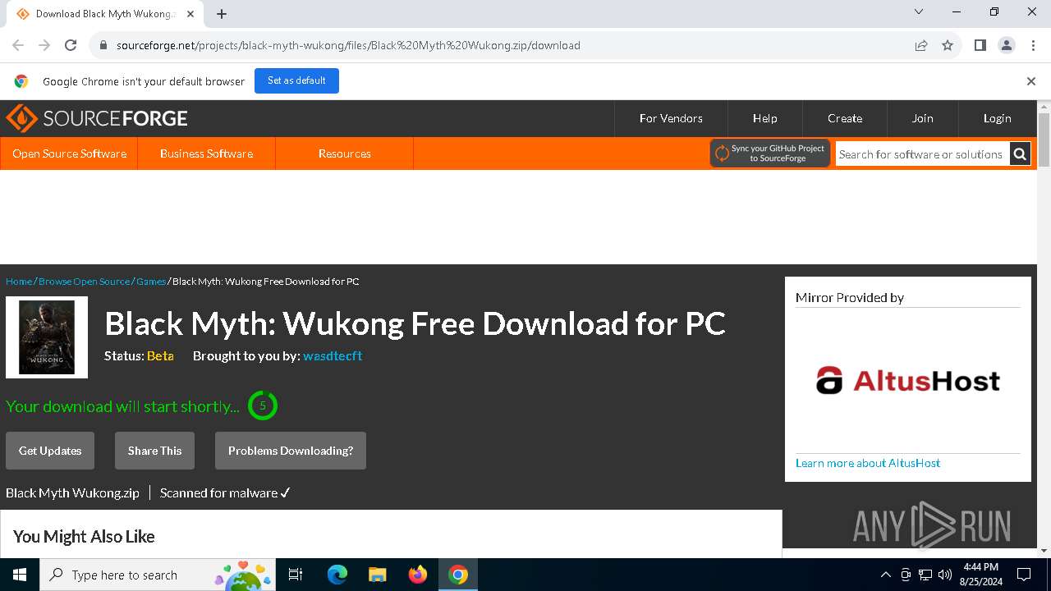Open the Chrome profile avatar icon
1051x591 pixels.
pyautogui.click(x=1007, y=45)
